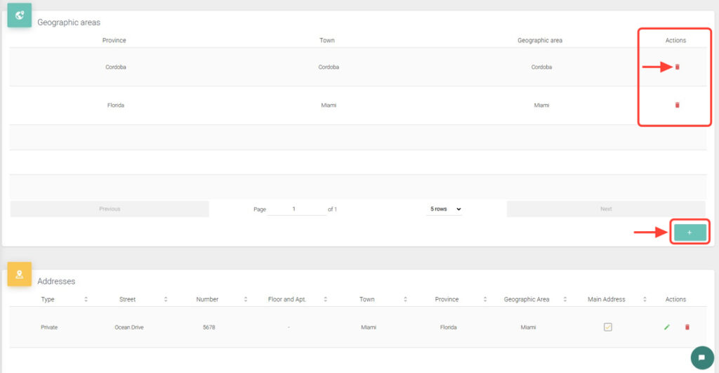719x373 pixels.
Task: Delete the Cordoba geographic area row
Action: 677,67
